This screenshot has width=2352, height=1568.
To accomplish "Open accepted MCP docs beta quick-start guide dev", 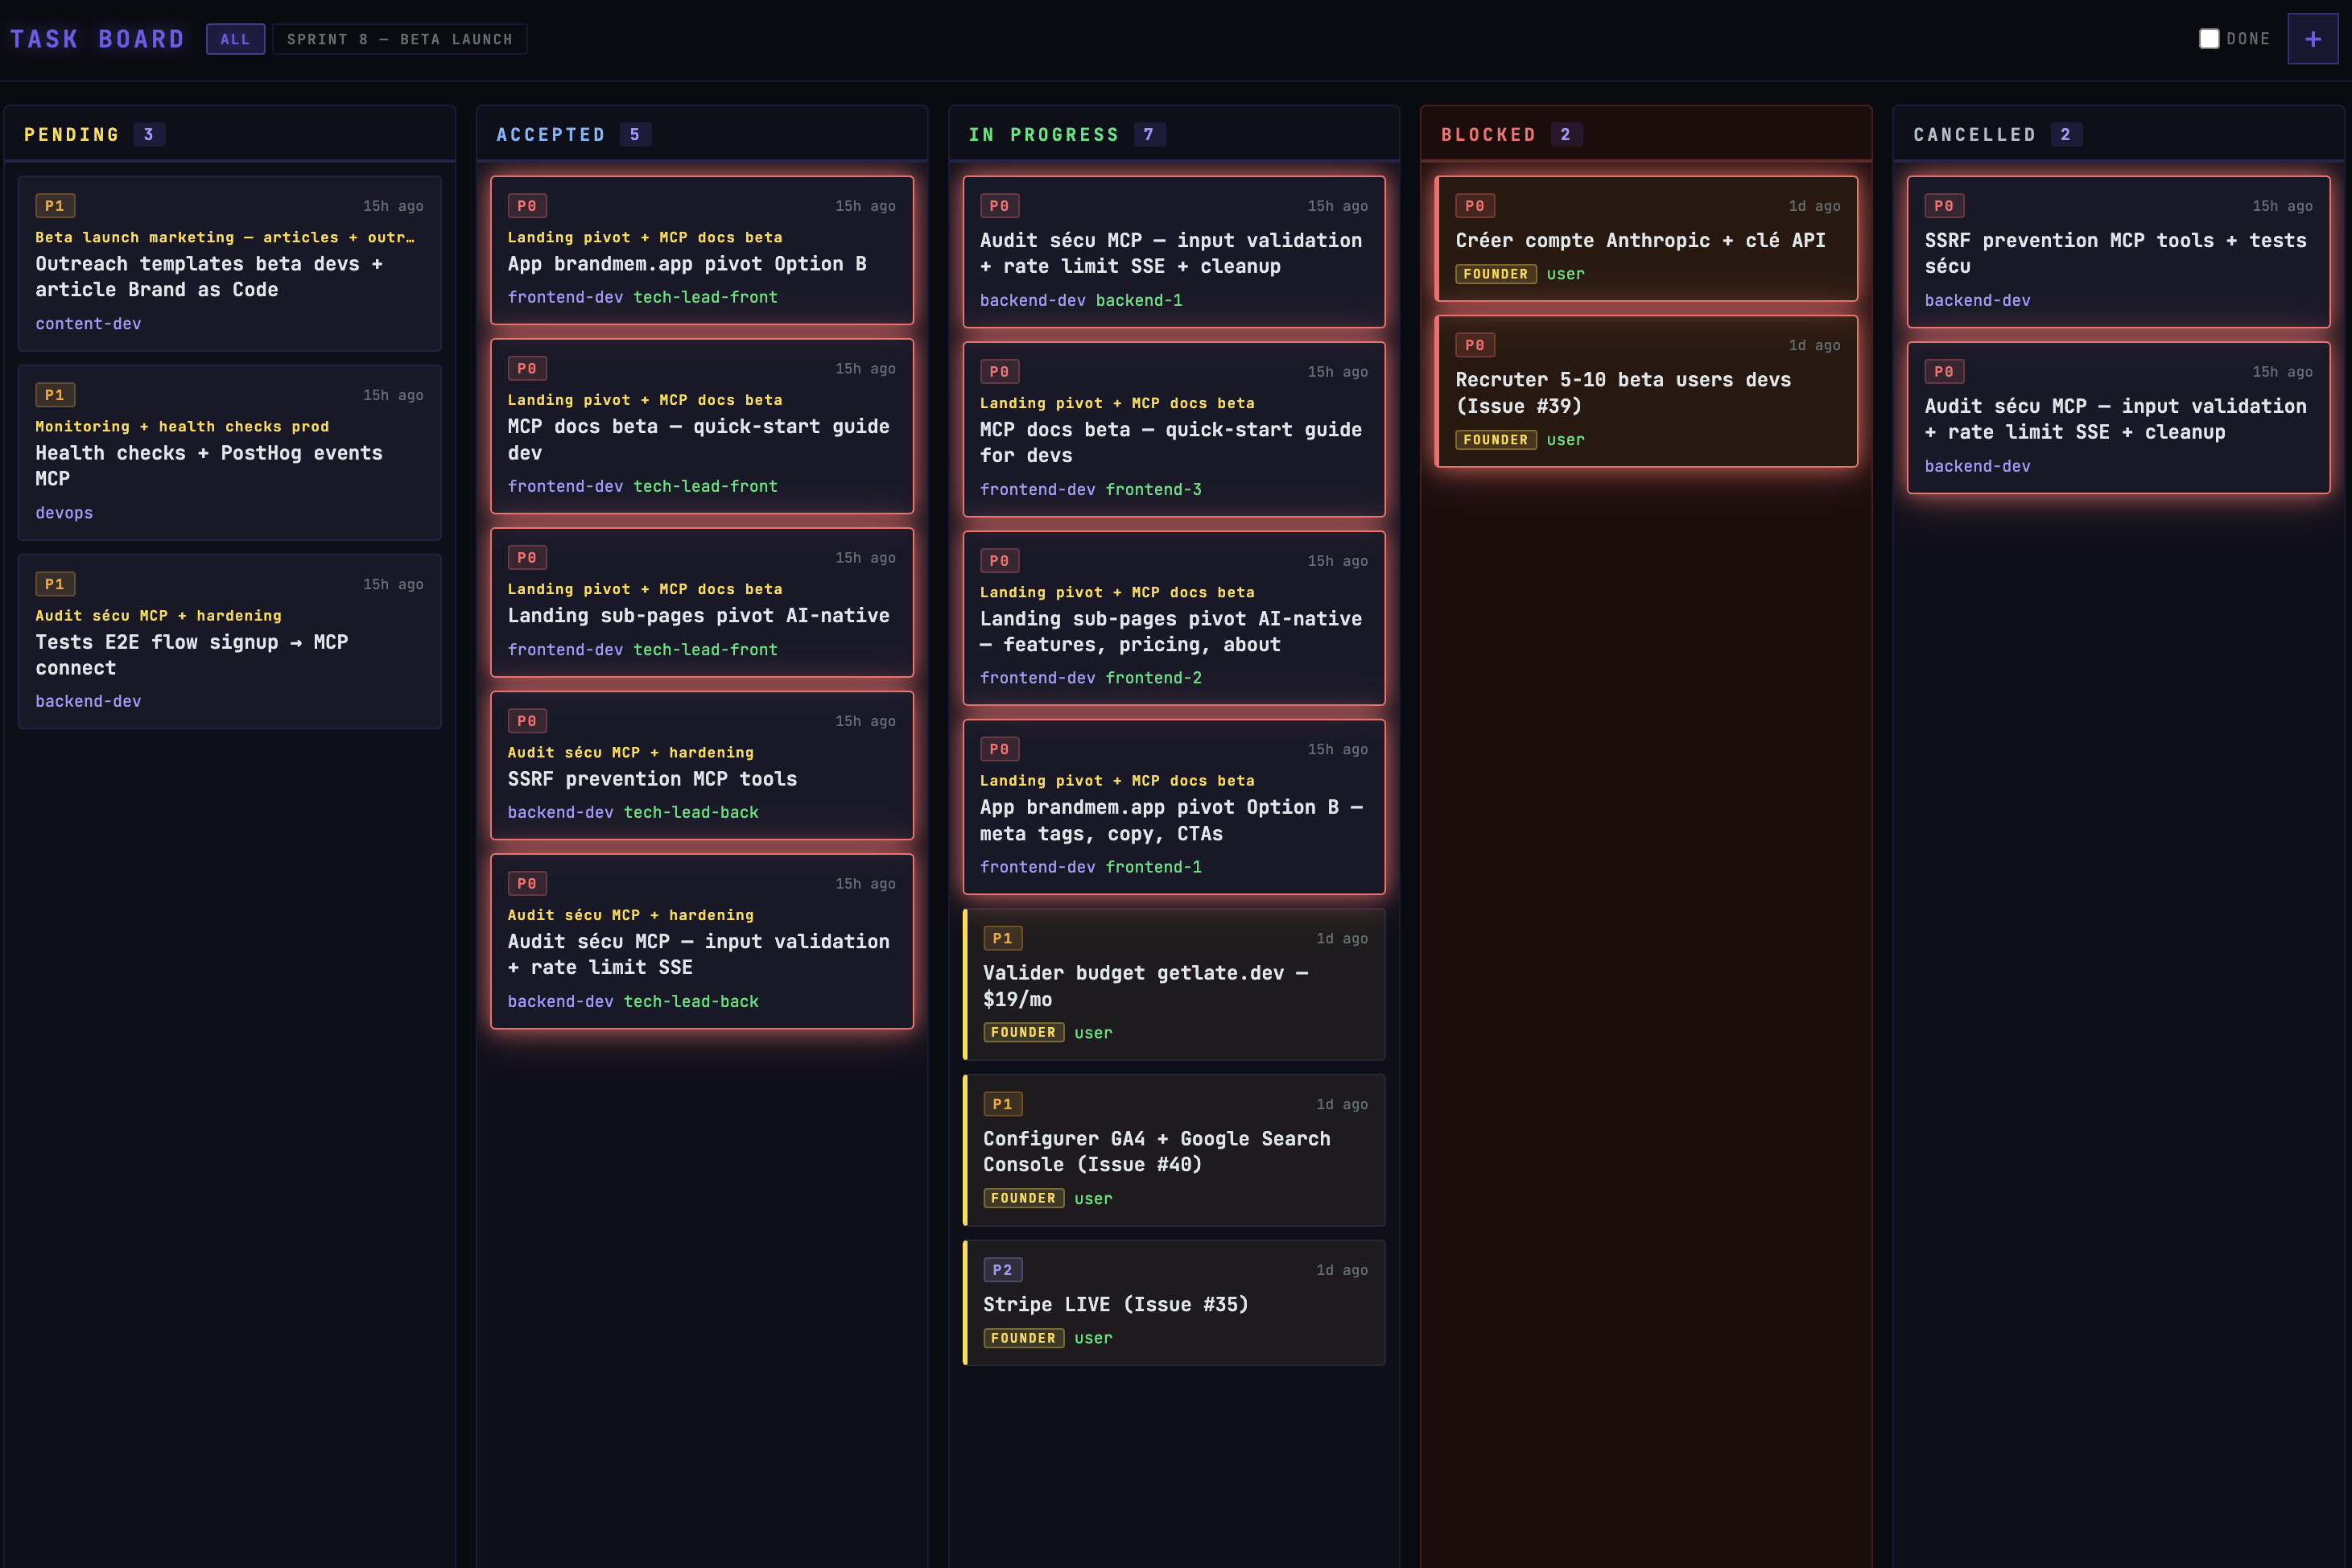I will tap(701, 426).
